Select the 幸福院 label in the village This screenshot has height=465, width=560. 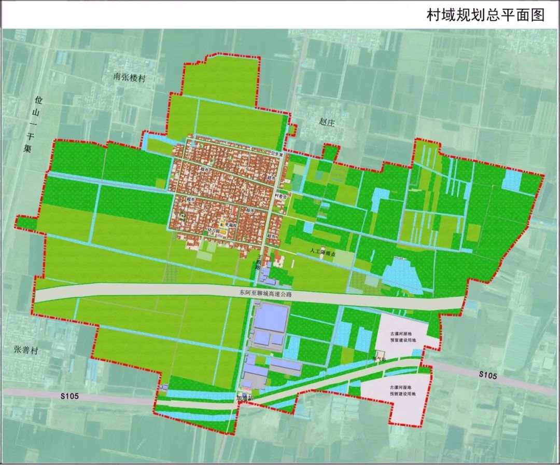click(231, 224)
